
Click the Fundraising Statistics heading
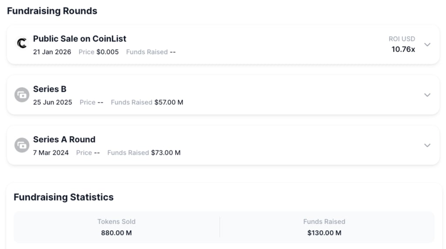tap(64, 197)
